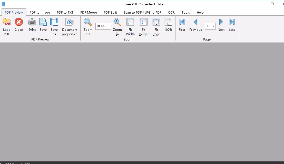The width and height of the screenshot is (284, 164).
Task: Switch to the PDF to Image tab
Action: click(40, 12)
